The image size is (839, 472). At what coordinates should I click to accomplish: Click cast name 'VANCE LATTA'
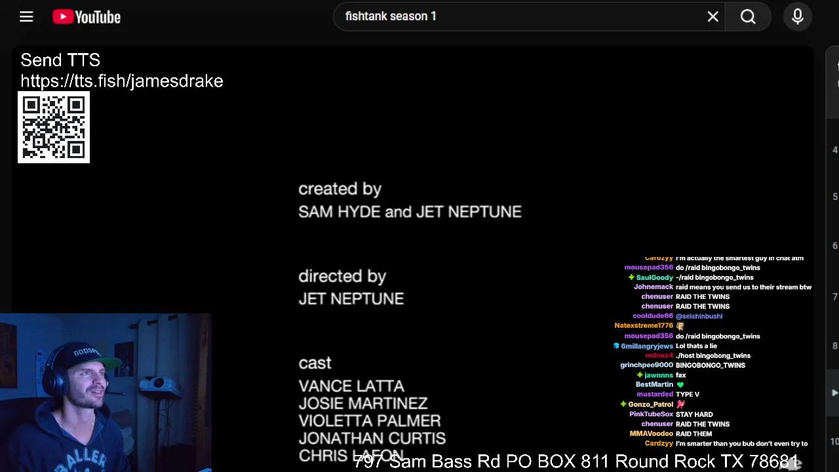[x=351, y=386]
